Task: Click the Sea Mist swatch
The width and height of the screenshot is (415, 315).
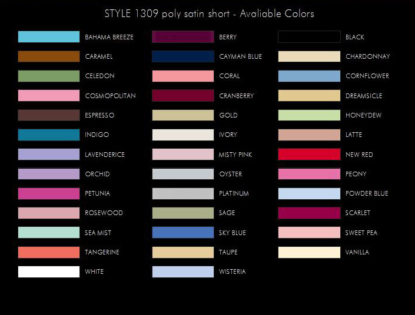Action: [49, 232]
